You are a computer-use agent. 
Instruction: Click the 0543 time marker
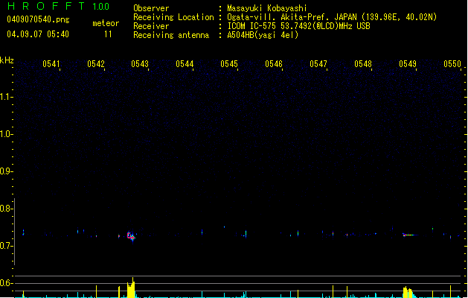point(140,64)
